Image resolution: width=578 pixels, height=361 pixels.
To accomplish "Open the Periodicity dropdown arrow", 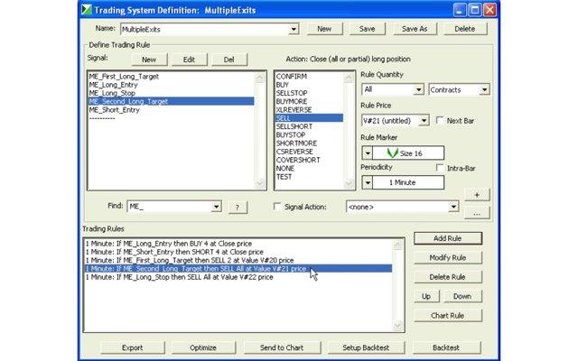I will click(368, 182).
